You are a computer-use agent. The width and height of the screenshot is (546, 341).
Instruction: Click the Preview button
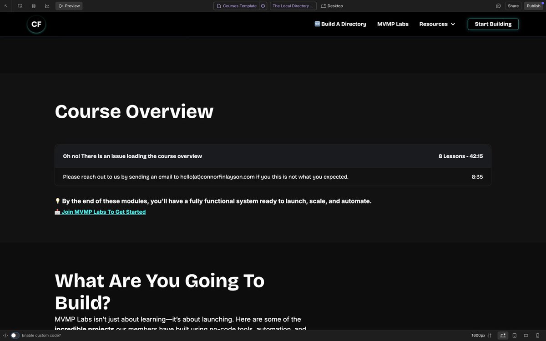point(69,6)
